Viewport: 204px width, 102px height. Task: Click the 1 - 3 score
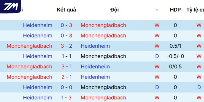point(66,98)
